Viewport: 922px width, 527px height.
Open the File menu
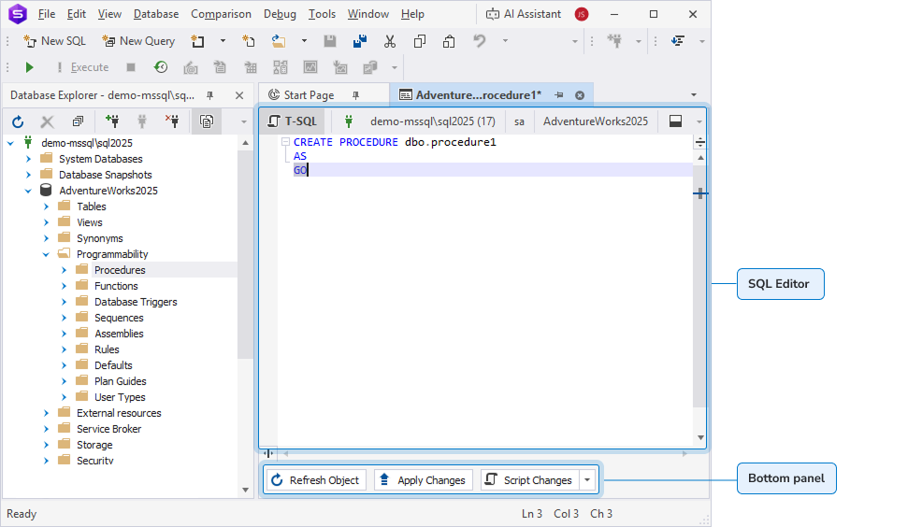point(47,14)
